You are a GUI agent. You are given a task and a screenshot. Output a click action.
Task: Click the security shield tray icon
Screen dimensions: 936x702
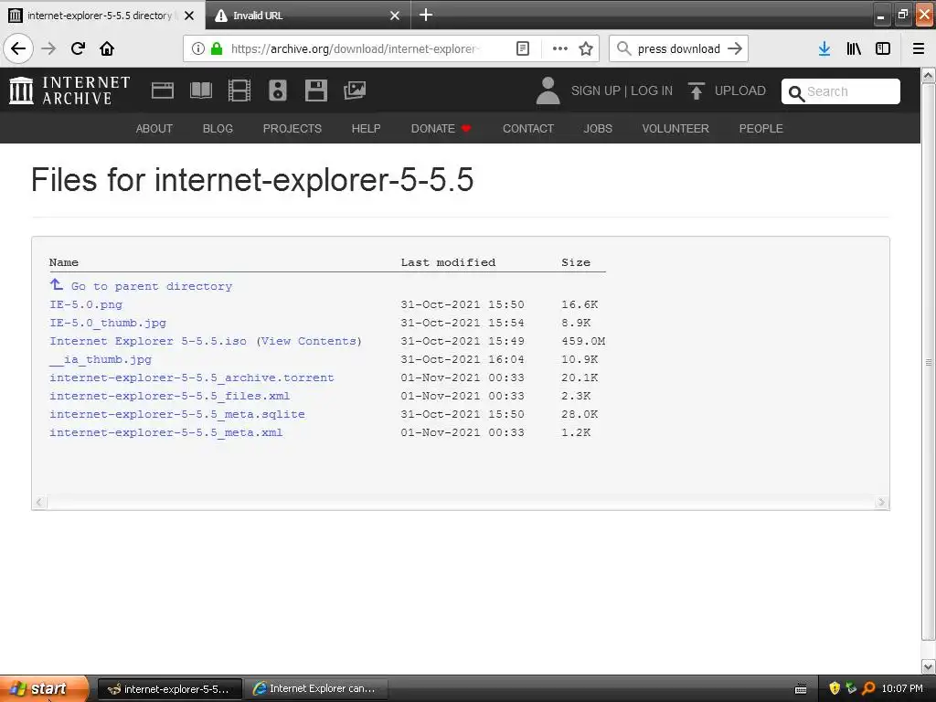click(835, 688)
